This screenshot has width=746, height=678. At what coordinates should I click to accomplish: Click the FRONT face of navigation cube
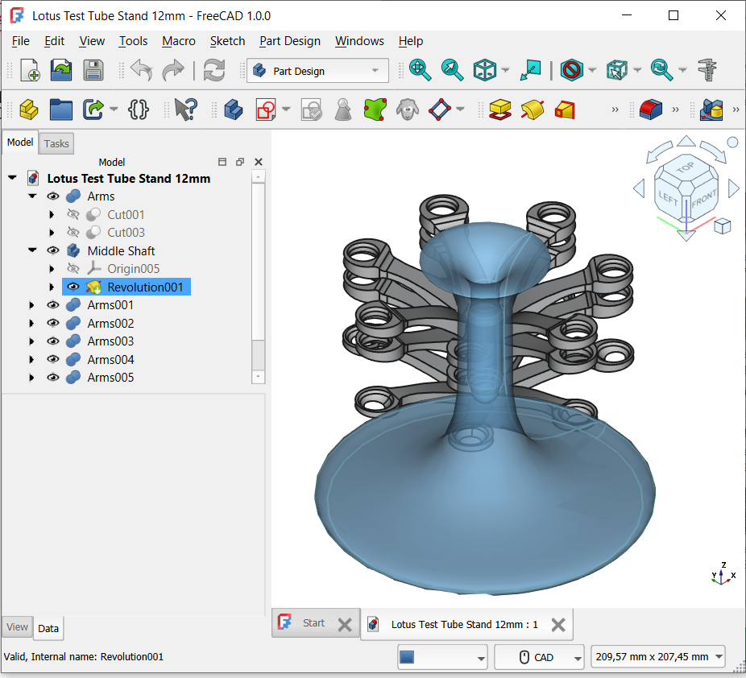coord(703,199)
